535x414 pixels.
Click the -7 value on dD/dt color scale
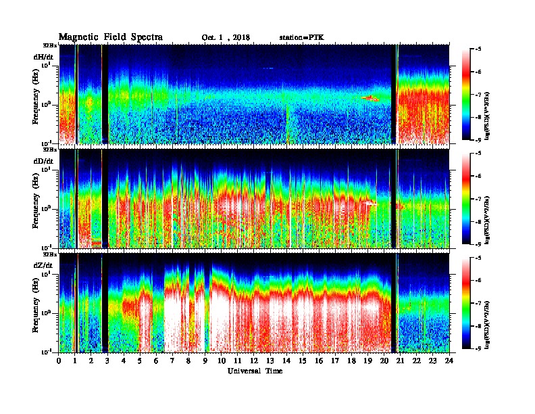478,199
